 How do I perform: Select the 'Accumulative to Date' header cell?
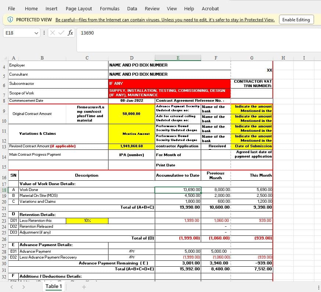(178, 175)
